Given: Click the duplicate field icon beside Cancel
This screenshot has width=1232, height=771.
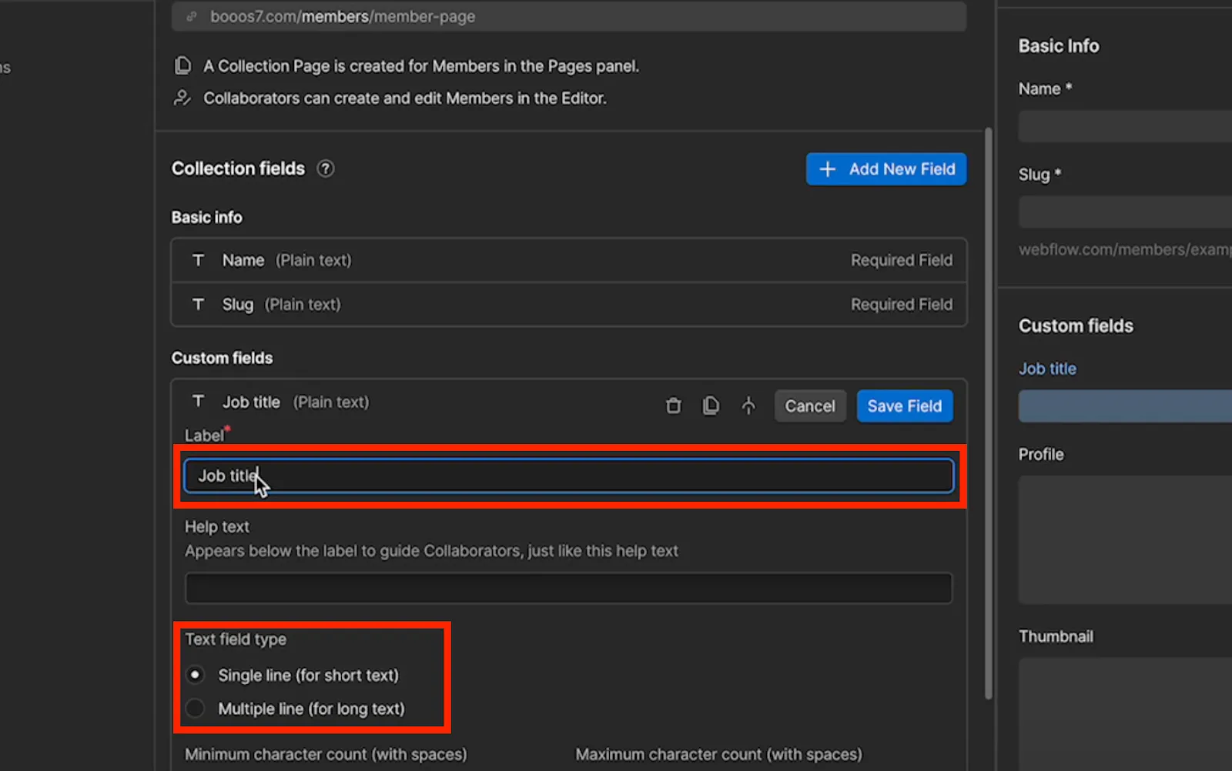Looking at the screenshot, I should click(711, 406).
